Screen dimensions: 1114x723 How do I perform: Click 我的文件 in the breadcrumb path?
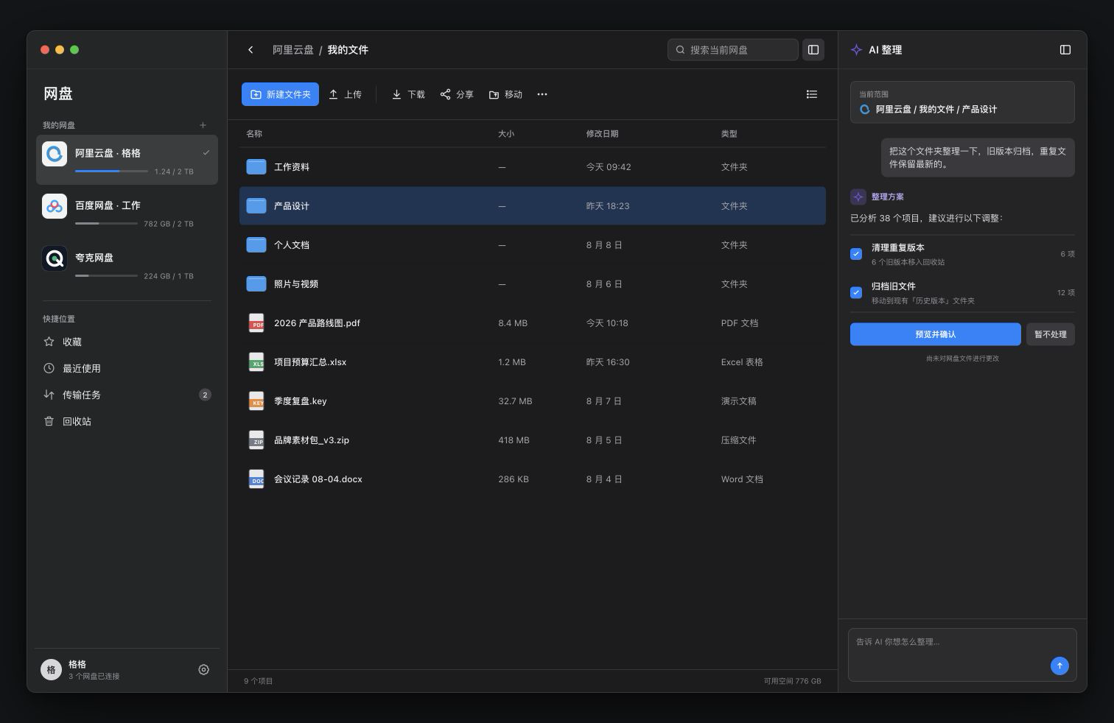(348, 50)
